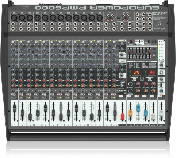The image size is (176, 158).
Task: Turn the channel 17/18 LEVEL knob
Action: point(121,55)
